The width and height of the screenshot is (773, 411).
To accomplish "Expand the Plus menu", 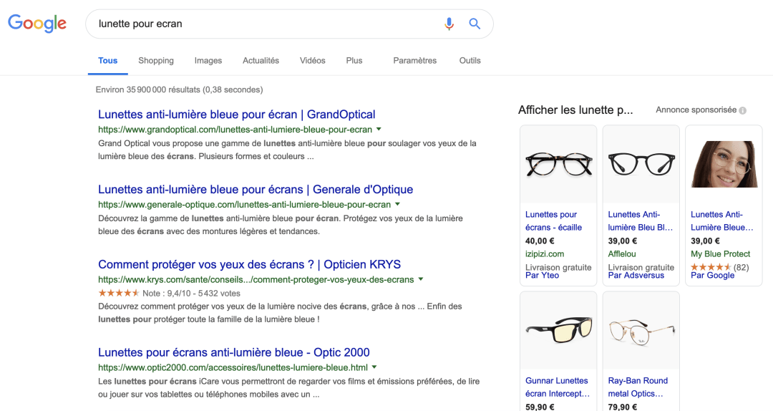I will tap(354, 61).
